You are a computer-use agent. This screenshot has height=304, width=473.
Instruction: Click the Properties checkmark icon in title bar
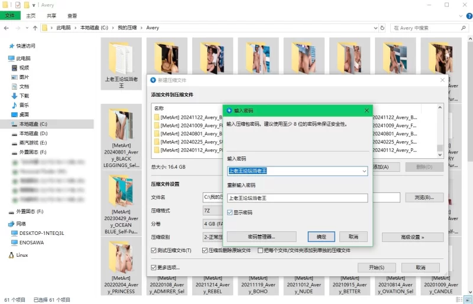point(18,5)
